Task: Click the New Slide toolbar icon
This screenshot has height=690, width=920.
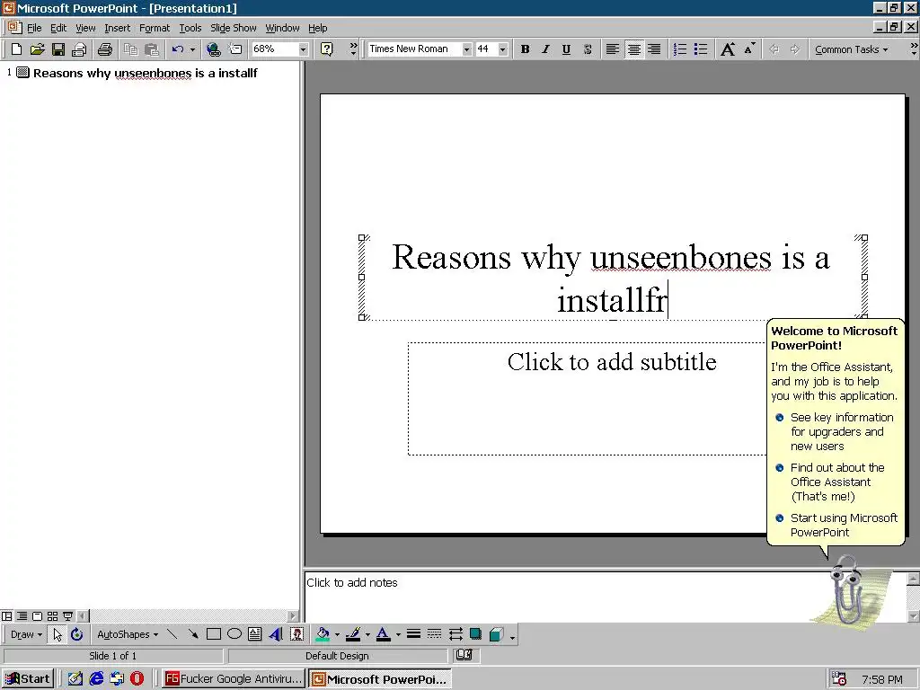Action: [x=234, y=49]
